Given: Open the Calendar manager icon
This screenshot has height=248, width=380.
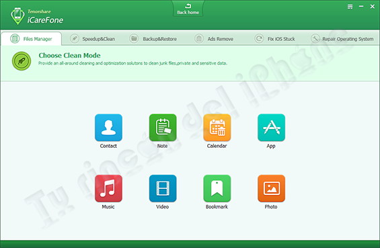Looking at the screenshot, I should tap(217, 128).
